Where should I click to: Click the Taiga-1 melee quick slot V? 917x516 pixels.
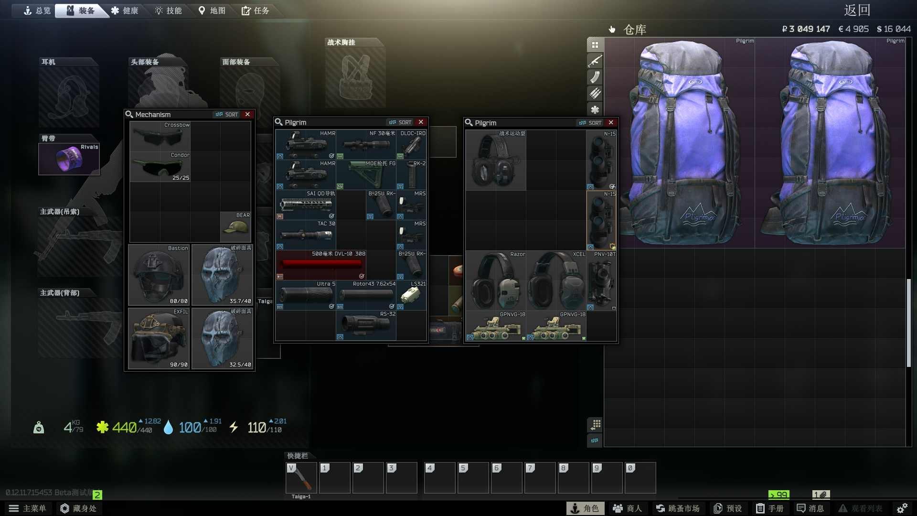(x=301, y=477)
